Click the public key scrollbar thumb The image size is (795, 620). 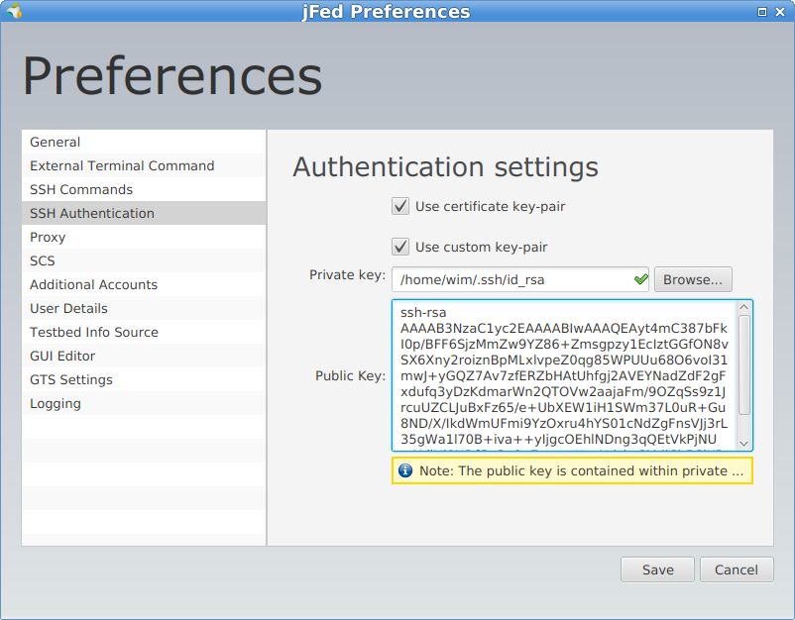[743, 365]
